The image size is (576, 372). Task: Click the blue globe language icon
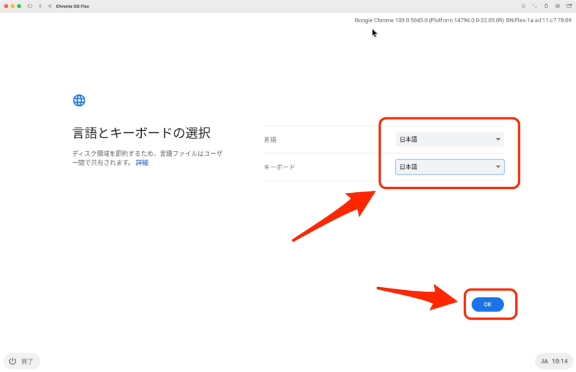(x=79, y=100)
